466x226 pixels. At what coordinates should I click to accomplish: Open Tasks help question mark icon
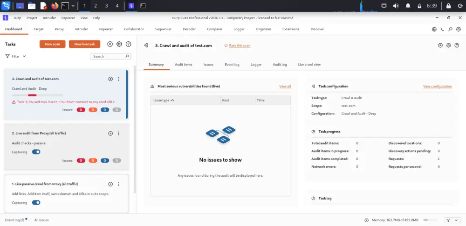[129, 44]
